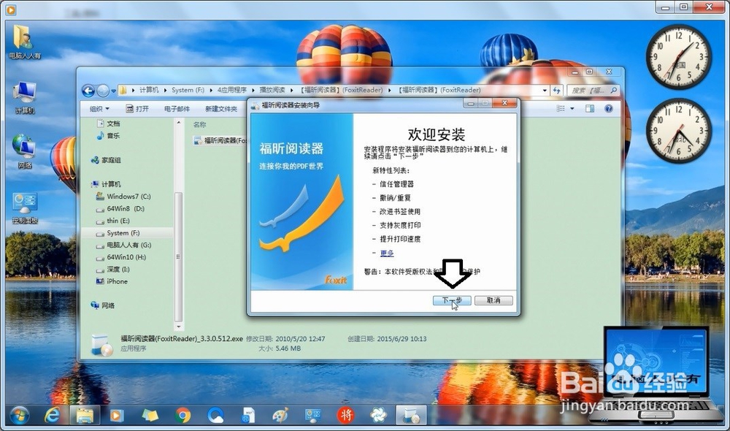Toggle the preview pane icon
730x431 pixels.
tap(590, 109)
